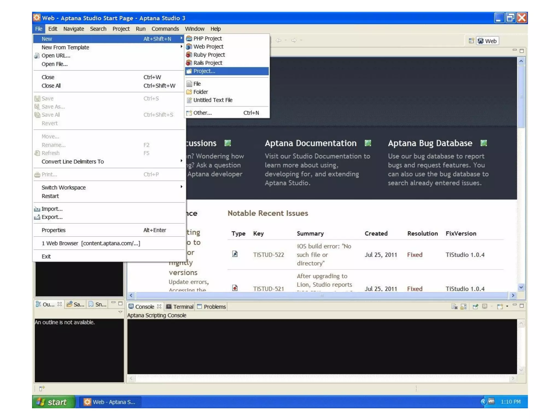The image size is (560, 420).
Task: Maximize the Console panel
Action: pyautogui.click(x=522, y=305)
